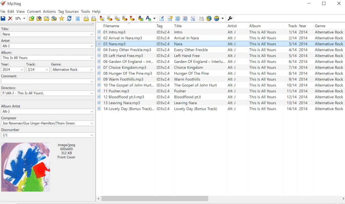Refresh the file list with blue arrows icon
Viewport: 345px width, 204px height.
tap(69, 18)
